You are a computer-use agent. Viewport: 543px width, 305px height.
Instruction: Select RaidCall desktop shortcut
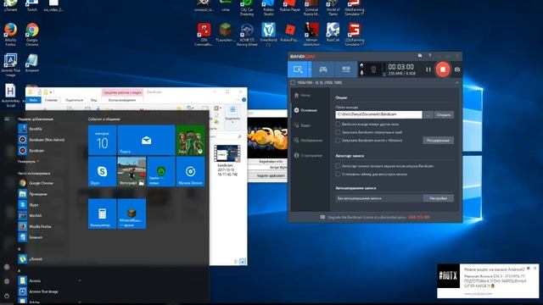[x=333, y=33]
